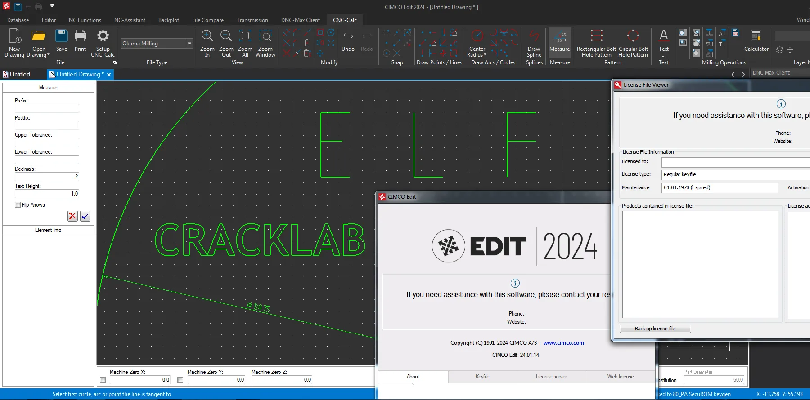Click the Prefix input field
Screen dimensions: 810x400
coord(47,108)
